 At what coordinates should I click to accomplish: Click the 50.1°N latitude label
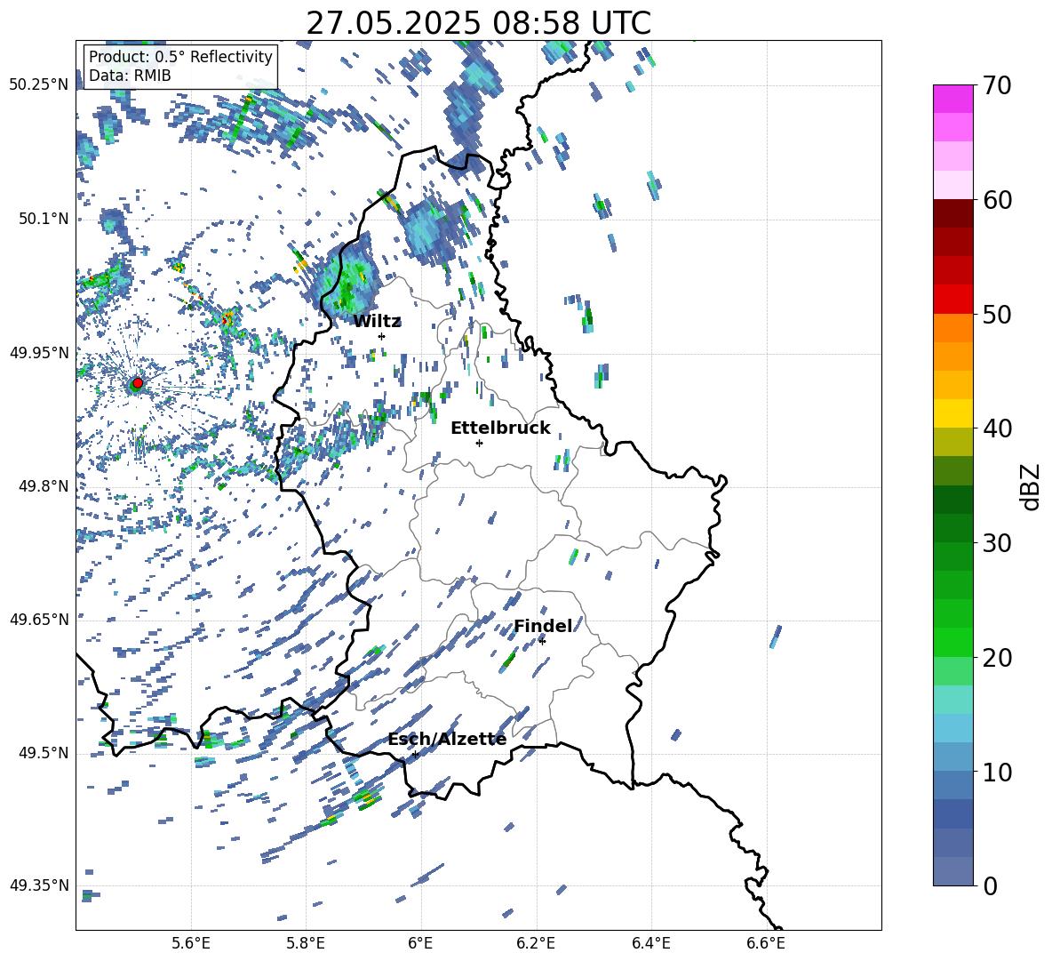point(44,219)
